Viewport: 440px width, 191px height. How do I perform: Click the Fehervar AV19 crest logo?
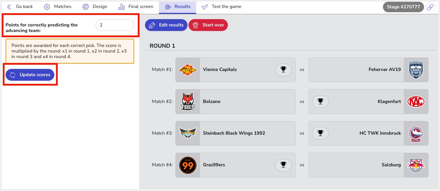pyautogui.click(x=416, y=70)
